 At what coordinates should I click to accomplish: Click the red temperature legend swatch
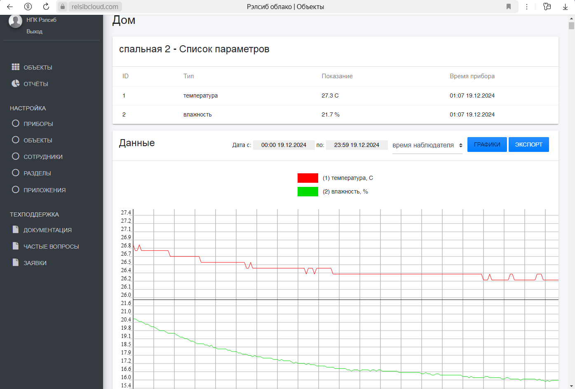307,178
